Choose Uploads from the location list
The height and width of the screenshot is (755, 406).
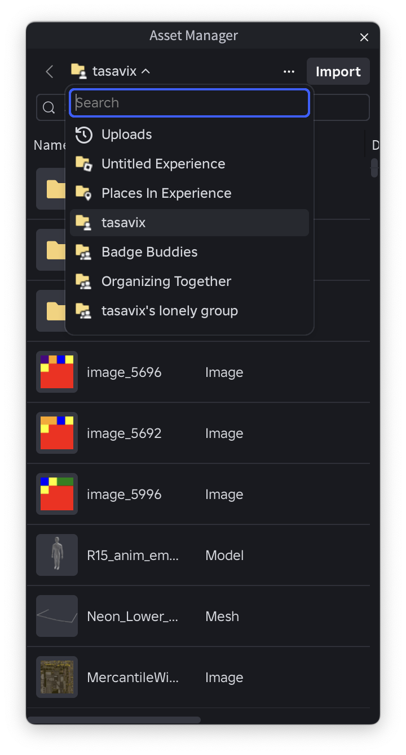tap(189, 134)
